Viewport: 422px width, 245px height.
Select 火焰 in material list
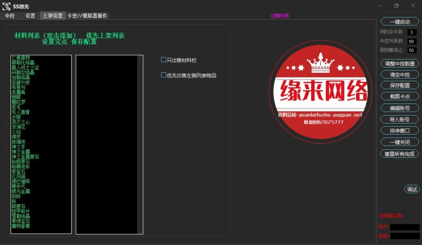(x=16, y=132)
